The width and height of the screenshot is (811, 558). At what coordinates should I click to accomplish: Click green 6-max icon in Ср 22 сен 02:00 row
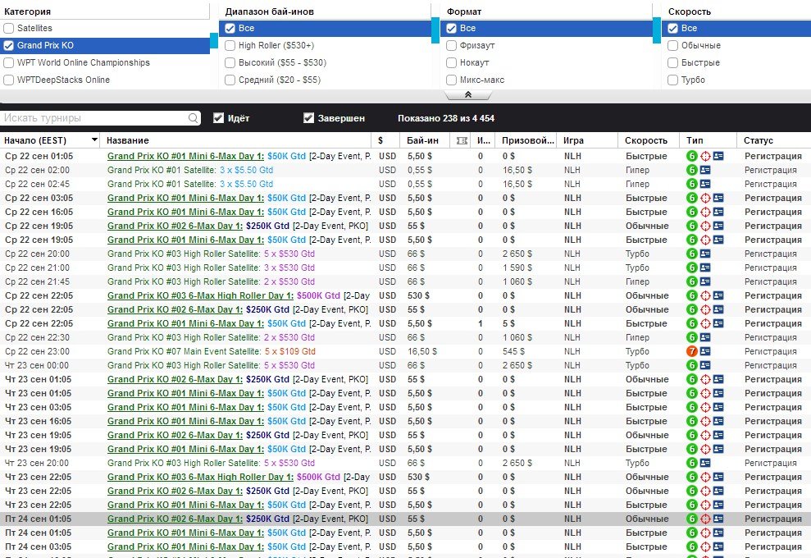pyautogui.click(x=692, y=170)
